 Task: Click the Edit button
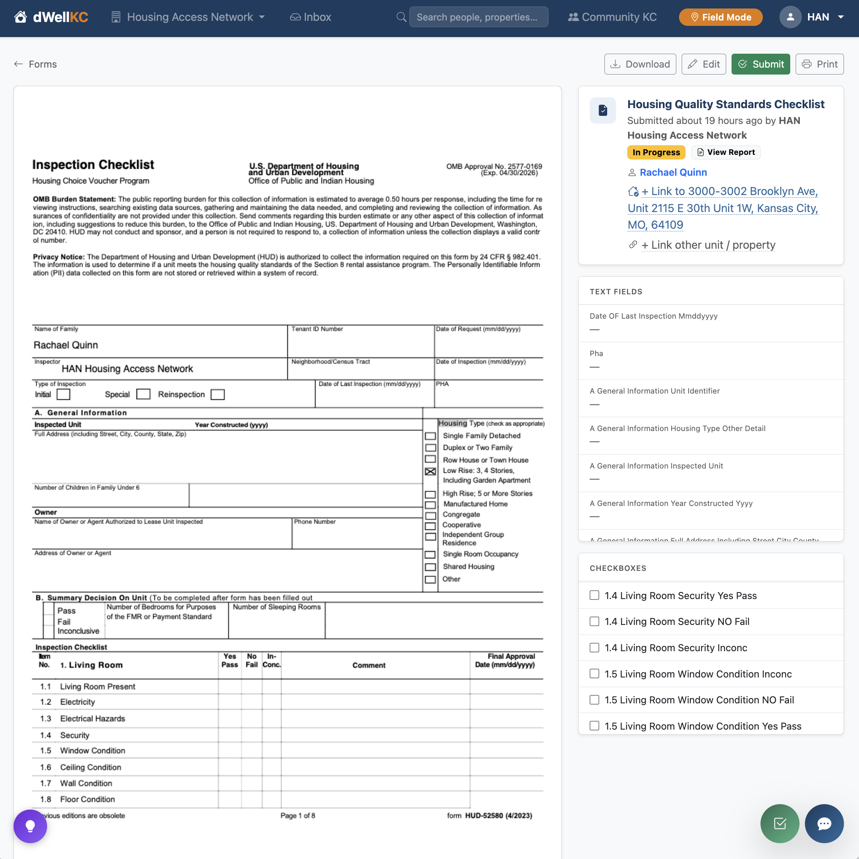tap(704, 64)
